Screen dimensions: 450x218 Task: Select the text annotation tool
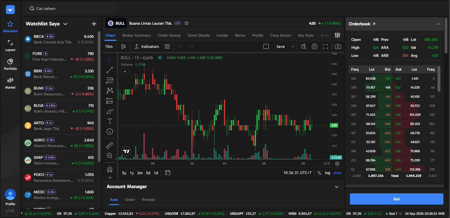point(109,121)
